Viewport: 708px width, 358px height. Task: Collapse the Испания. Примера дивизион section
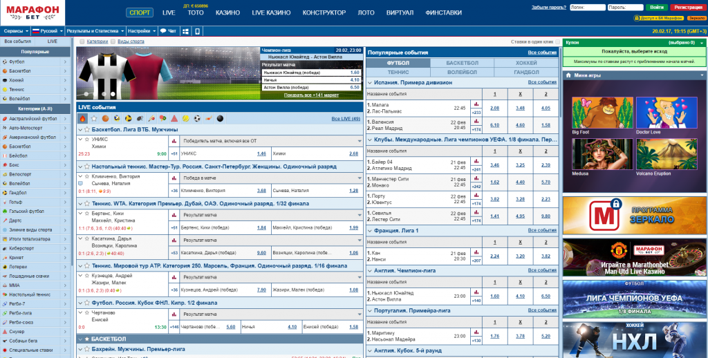[x=370, y=83]
